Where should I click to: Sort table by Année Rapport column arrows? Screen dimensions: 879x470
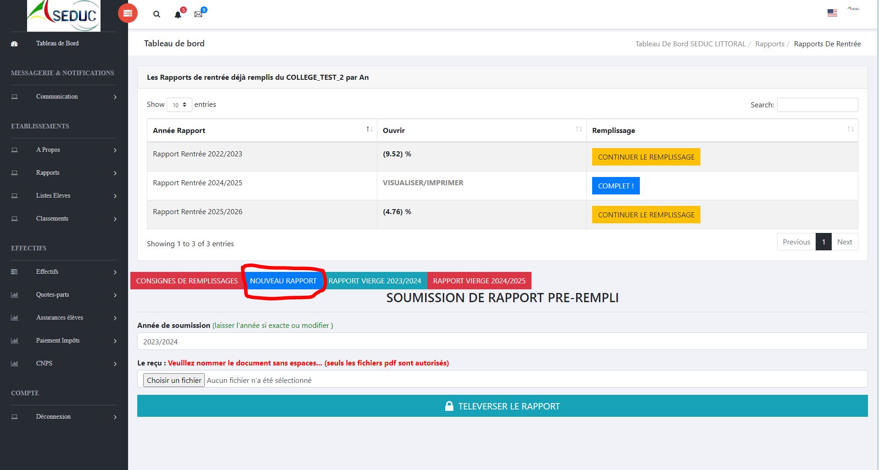tap(369, 130)
